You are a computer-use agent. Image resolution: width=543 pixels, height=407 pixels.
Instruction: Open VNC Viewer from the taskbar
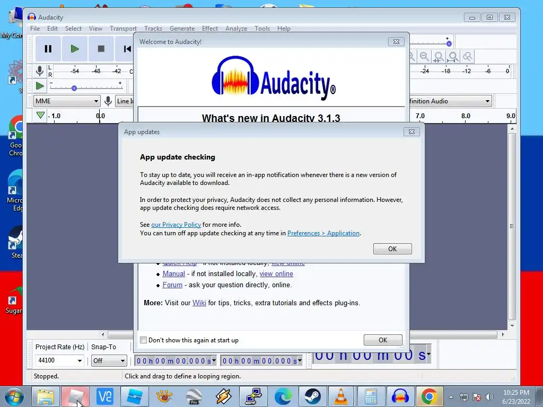[105, 396]
